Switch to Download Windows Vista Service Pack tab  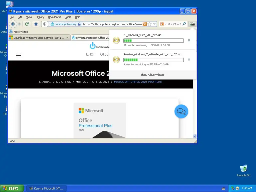(x=39, y=37)
